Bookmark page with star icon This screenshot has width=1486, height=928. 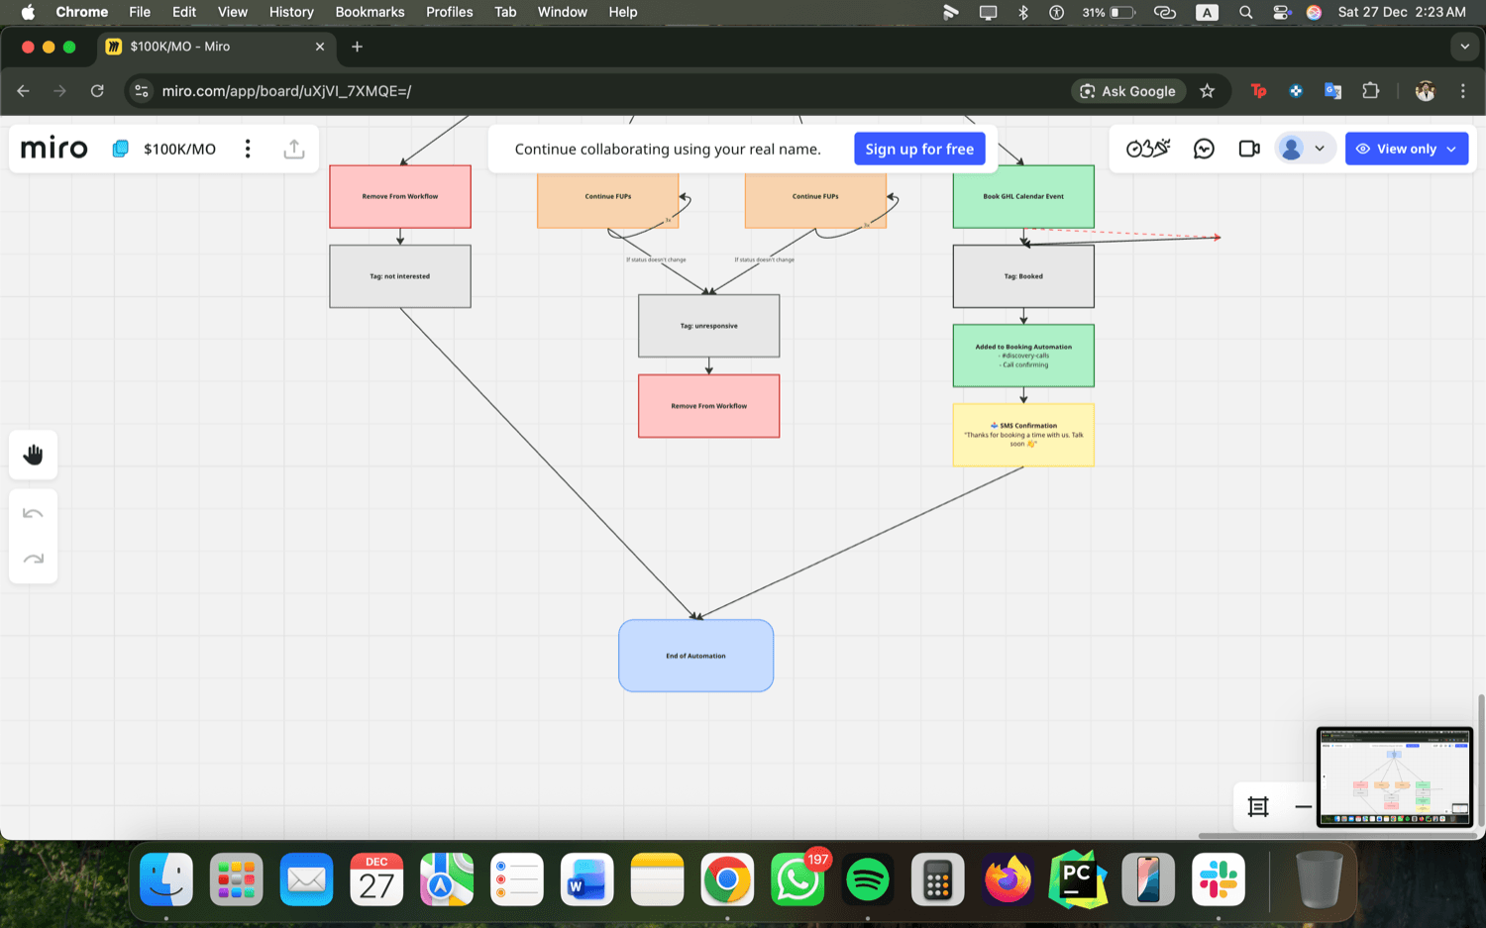point(1207,91)
